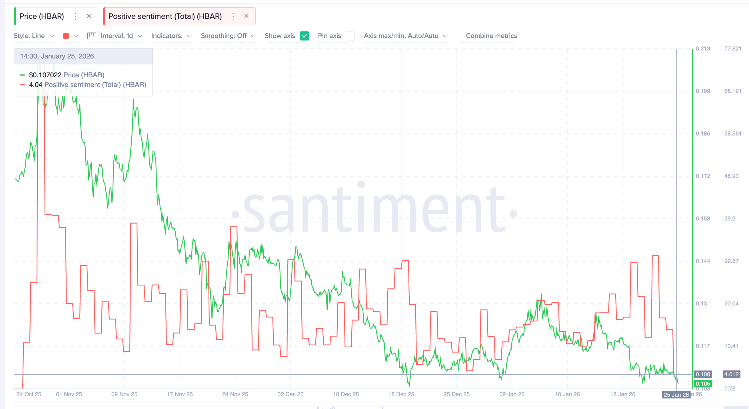
Task: Open Axis max/min: Auto/Auto dropdown
Action: pos(405,36)
